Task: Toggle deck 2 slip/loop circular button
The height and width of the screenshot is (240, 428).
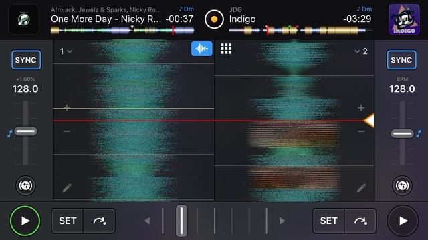Action: point(402,185)
